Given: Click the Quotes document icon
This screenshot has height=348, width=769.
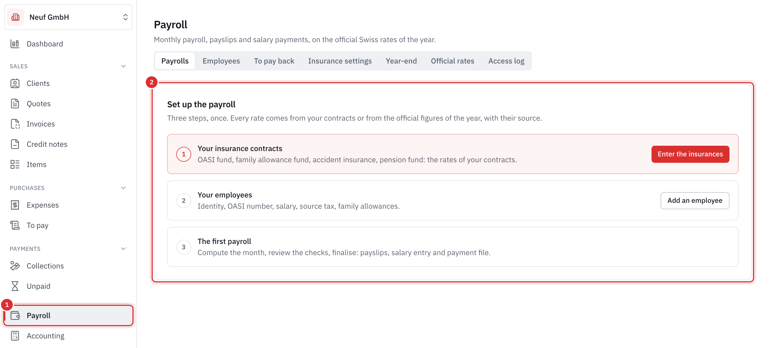Looking at the screenshot, I should pyautogui.click(x=15, y=104).
